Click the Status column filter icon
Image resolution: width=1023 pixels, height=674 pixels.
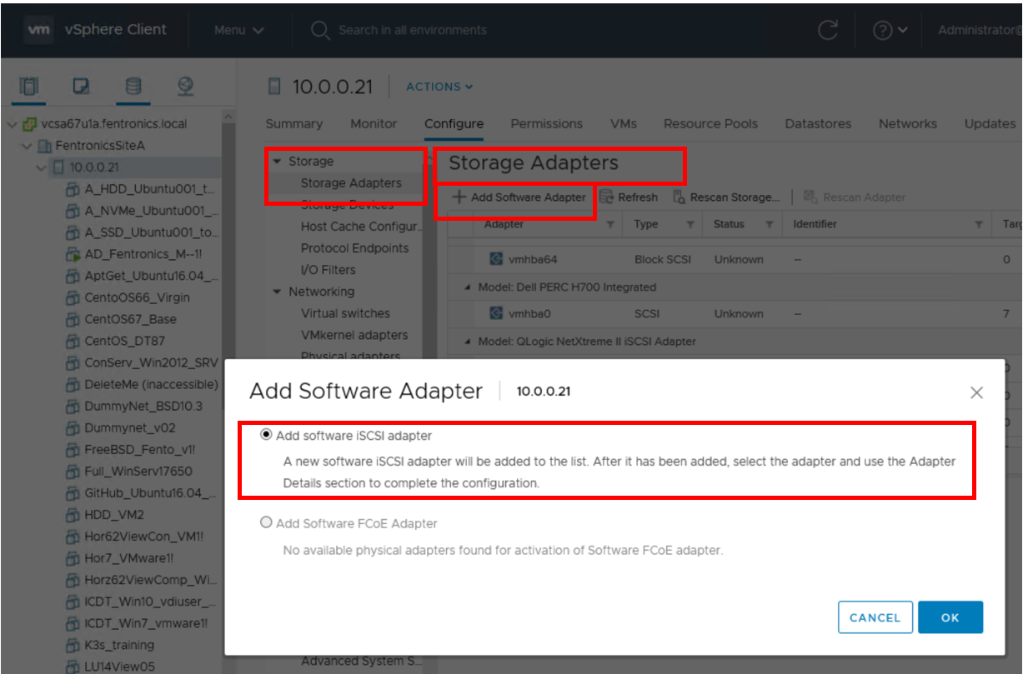(769, 225)
